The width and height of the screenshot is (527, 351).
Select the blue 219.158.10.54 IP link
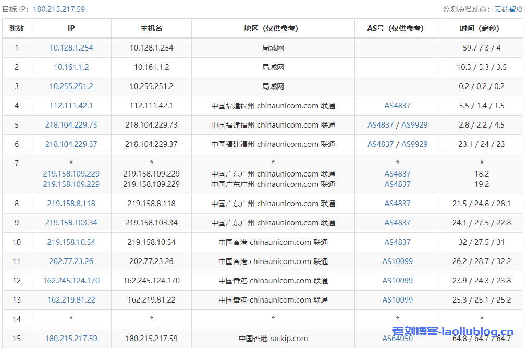(x=71, y=242)
